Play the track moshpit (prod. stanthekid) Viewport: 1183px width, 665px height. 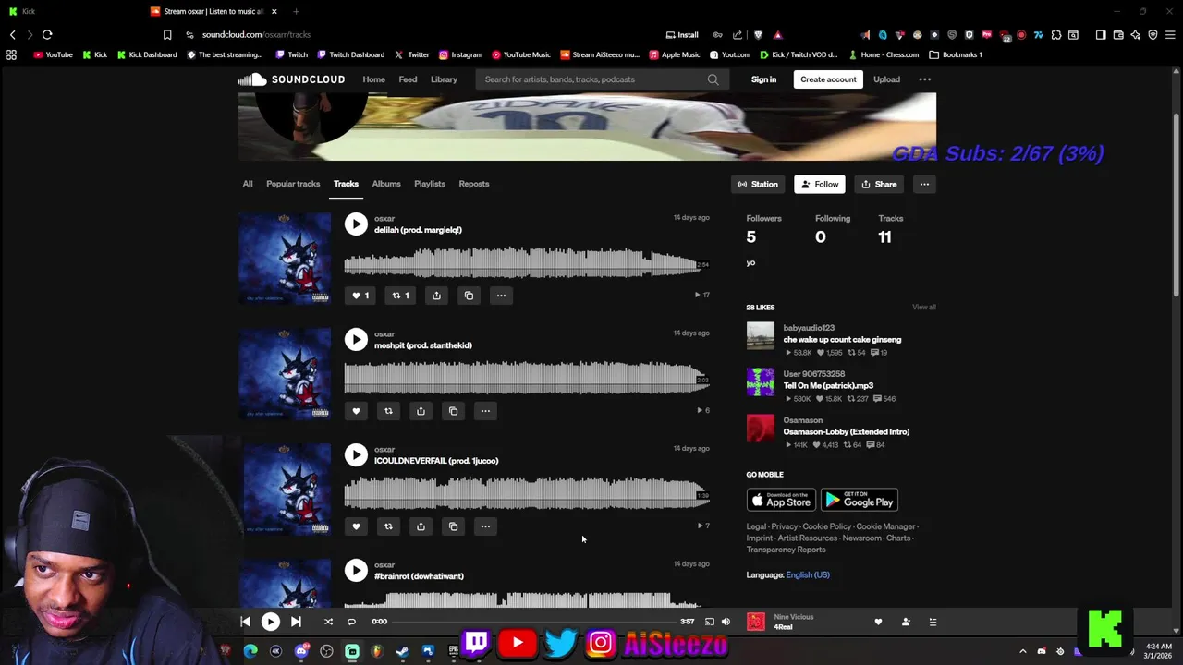point(356,340)
